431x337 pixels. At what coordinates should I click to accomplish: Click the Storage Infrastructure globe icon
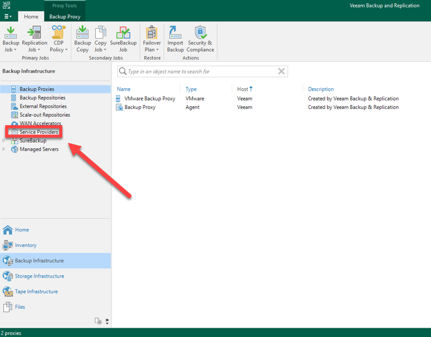[x=8, y=276]
